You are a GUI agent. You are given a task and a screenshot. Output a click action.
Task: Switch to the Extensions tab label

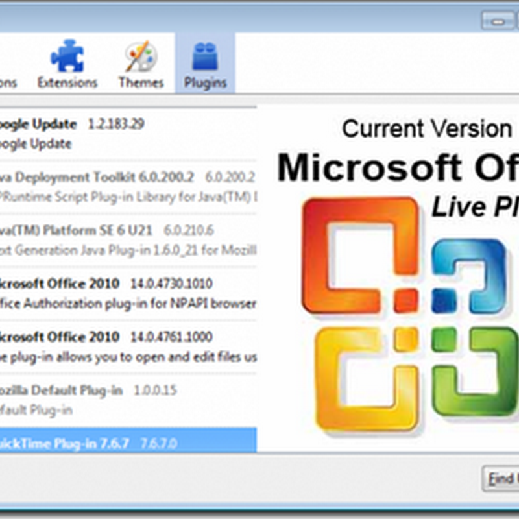click(67, 82)
